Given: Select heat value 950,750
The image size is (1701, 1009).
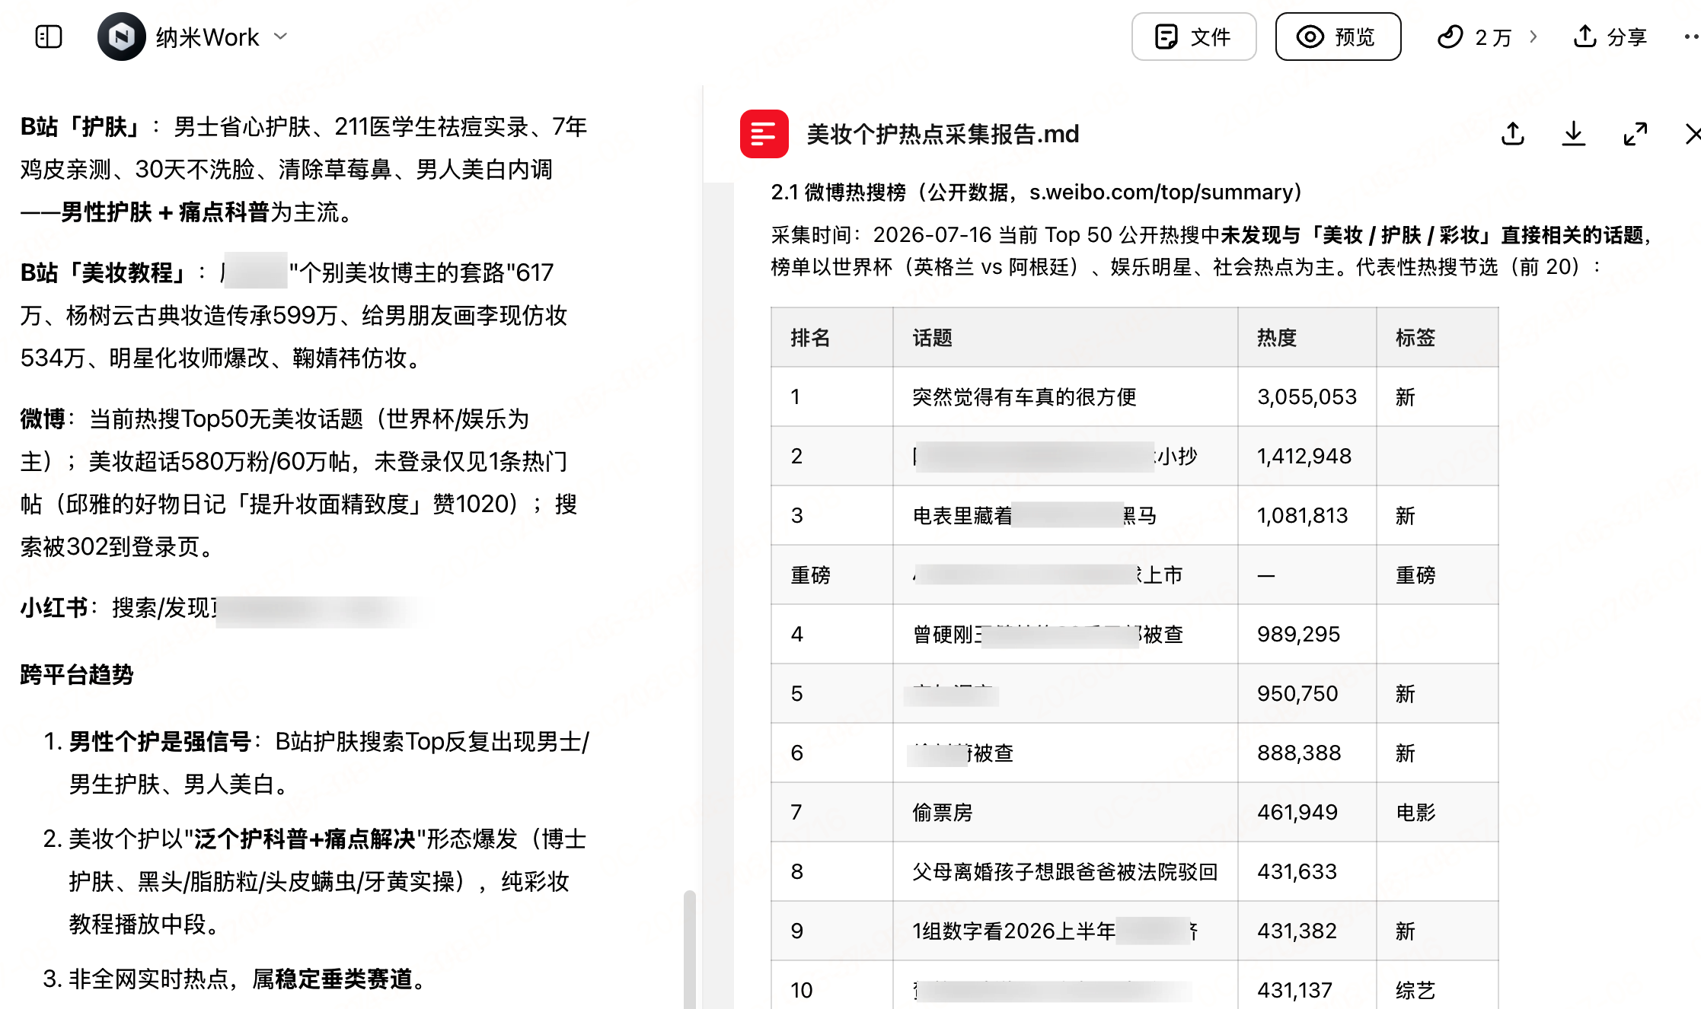Looking at the screenshot, I should [1297, 693].
